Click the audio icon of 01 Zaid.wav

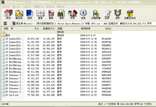coord(4,95)
